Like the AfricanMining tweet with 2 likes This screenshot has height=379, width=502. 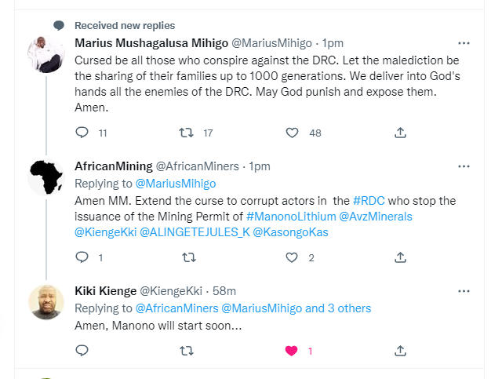click(293, 257)
